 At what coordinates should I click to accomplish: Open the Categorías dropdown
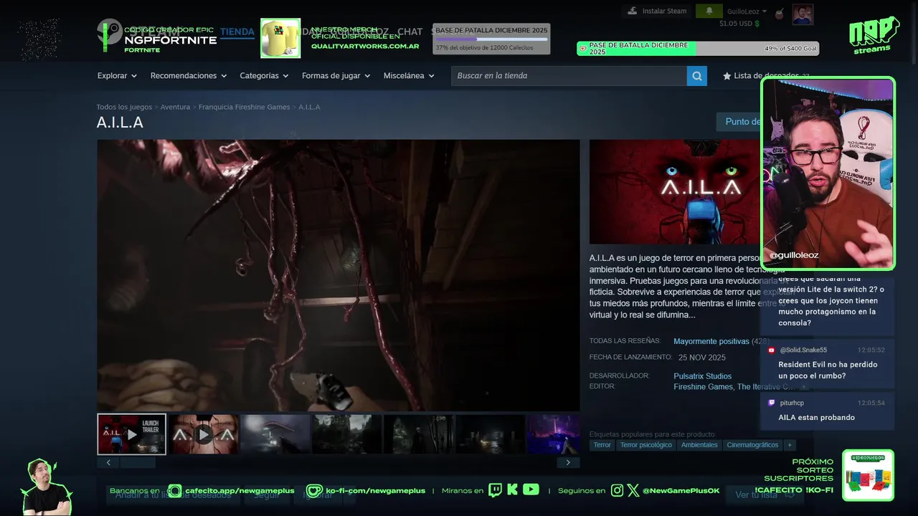264,76
